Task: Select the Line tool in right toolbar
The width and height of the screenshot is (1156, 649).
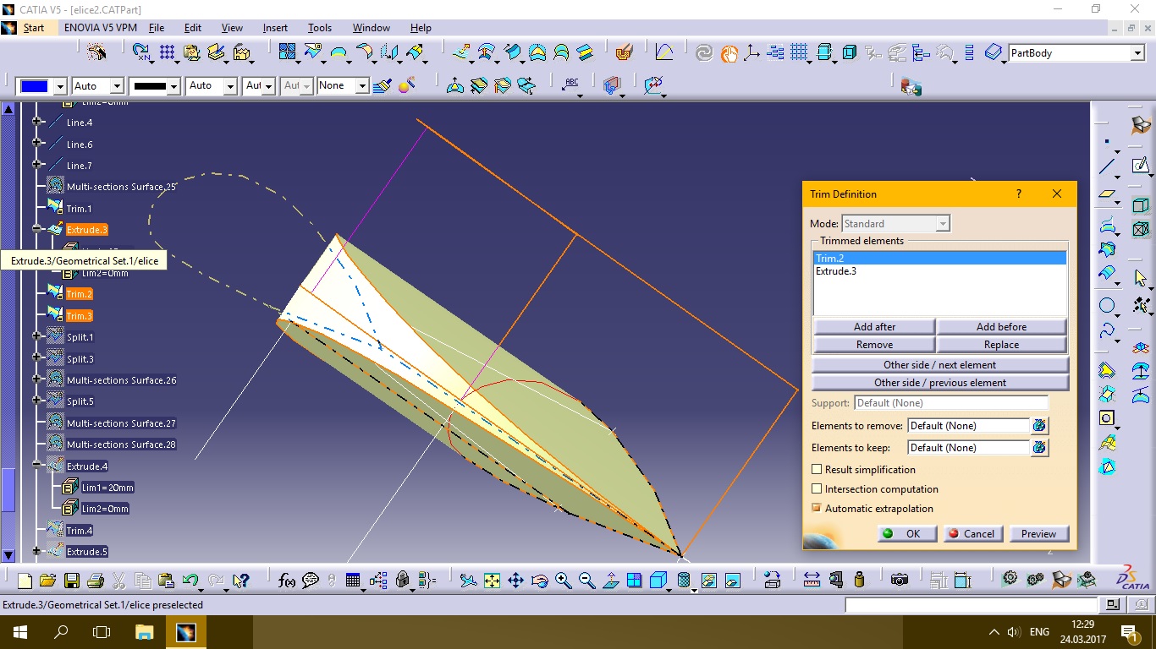Action: [1107, 167]
